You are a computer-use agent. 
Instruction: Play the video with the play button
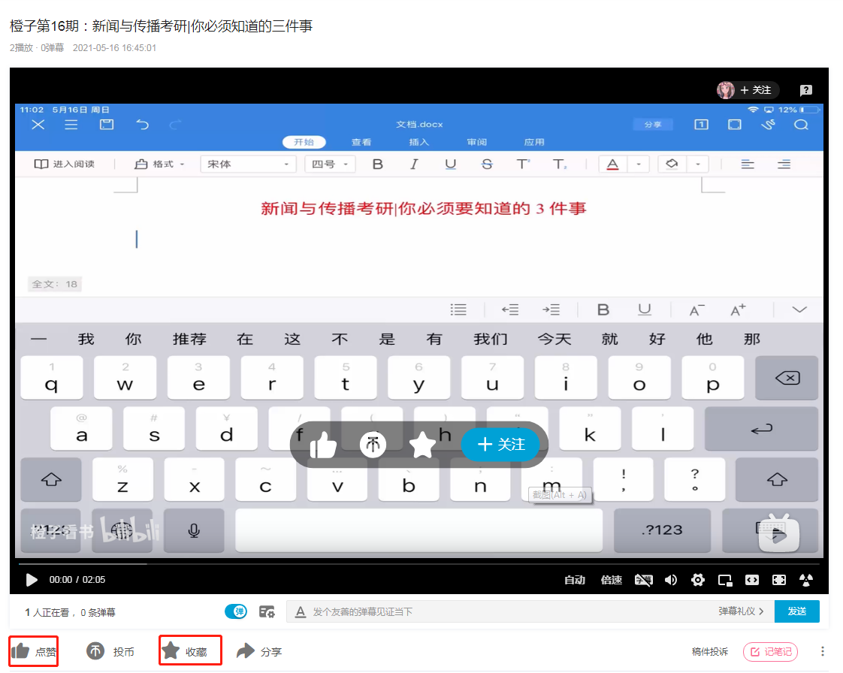(32, 579)
